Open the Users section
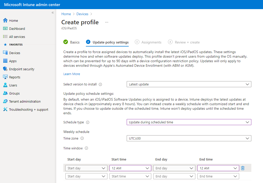This screenshot has height=183, width=263. pos(13,85)
